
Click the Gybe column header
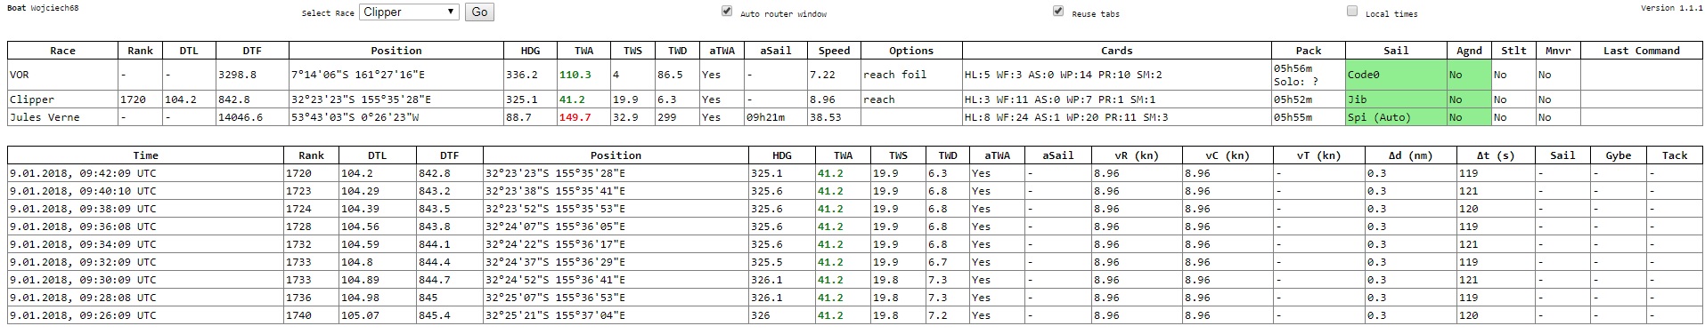tap(1619, 155)
